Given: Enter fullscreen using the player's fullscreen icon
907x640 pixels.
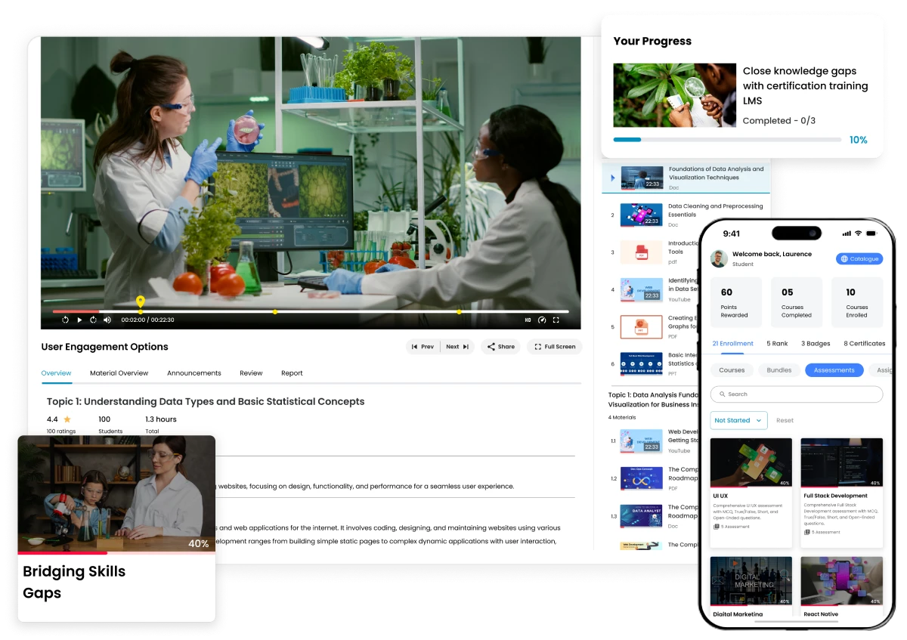Looking at the screenshot, I should (557, 320).
